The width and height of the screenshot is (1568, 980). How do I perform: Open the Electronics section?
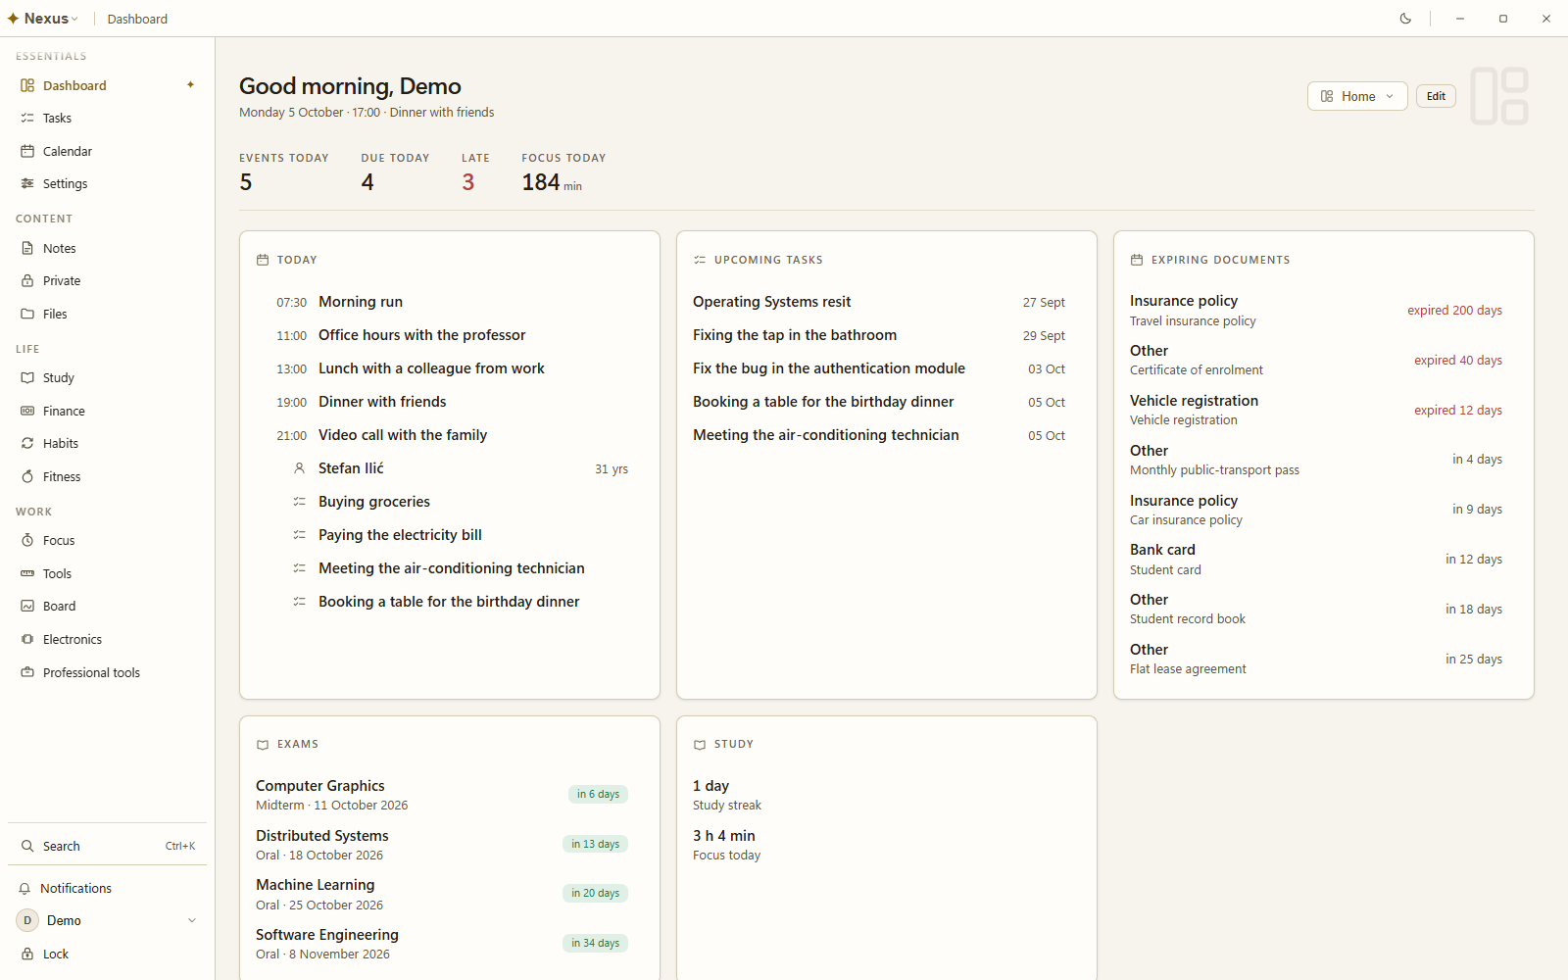coord(107,640)
